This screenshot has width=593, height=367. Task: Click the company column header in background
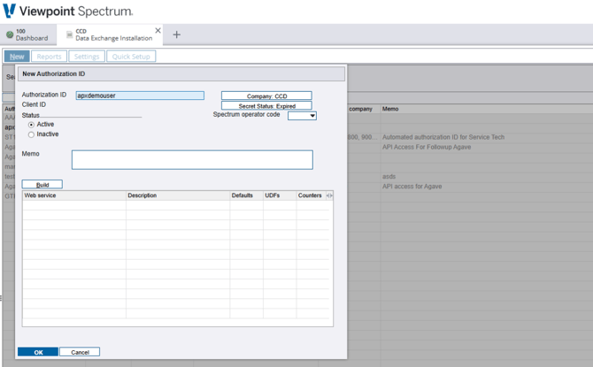[x=360, y=109]
